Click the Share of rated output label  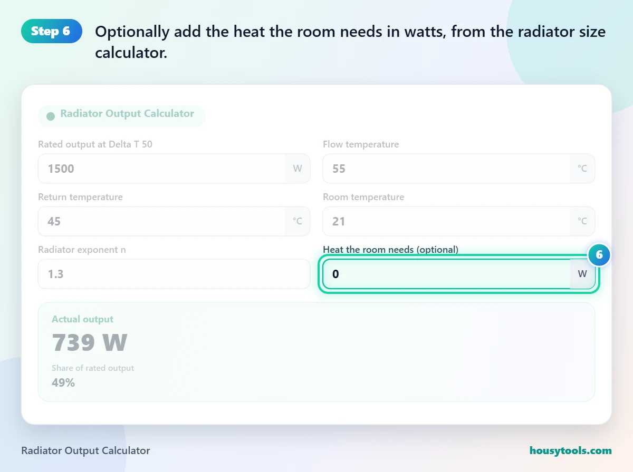93,368
